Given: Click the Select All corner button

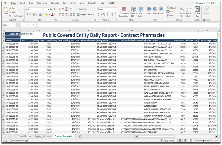Looking at the screenshot, I should pos(4,31).
